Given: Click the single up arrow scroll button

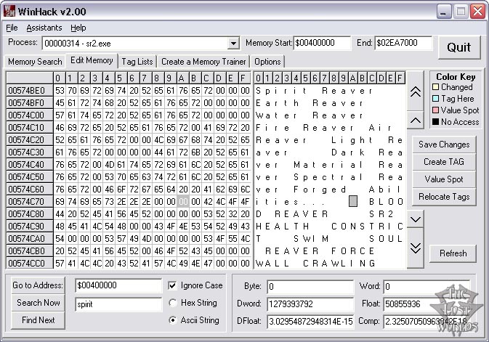Looking at the screenshot, I should click(x=416, y=120).
